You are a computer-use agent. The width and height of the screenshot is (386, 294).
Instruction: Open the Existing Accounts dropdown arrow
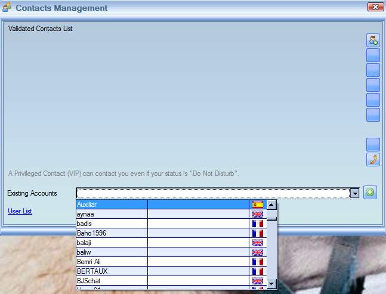(x=355, y=193)
